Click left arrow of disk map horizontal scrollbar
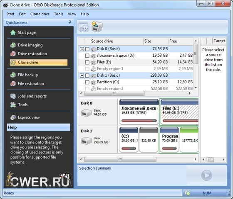Screen dimensions: 233x199 pyautogui.click(x=81, y=159)
